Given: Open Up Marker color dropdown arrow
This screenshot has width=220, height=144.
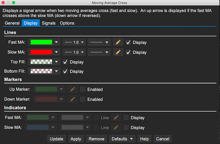Looking at the screenshot, I should [61, 89].
